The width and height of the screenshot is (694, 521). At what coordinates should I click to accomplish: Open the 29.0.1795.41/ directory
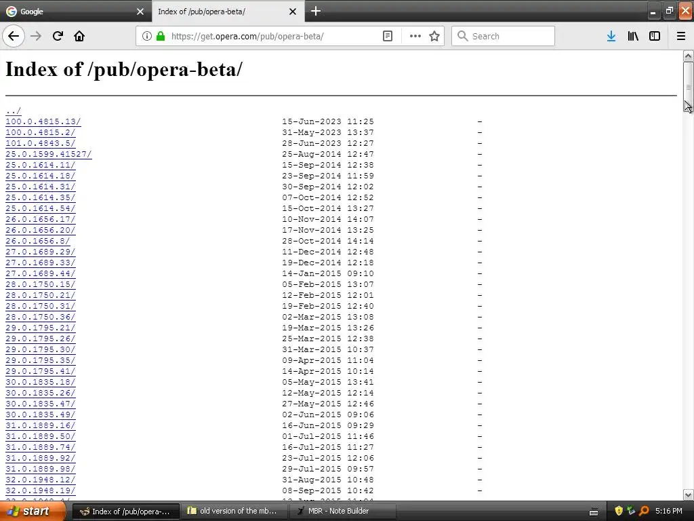click(40, 371)
